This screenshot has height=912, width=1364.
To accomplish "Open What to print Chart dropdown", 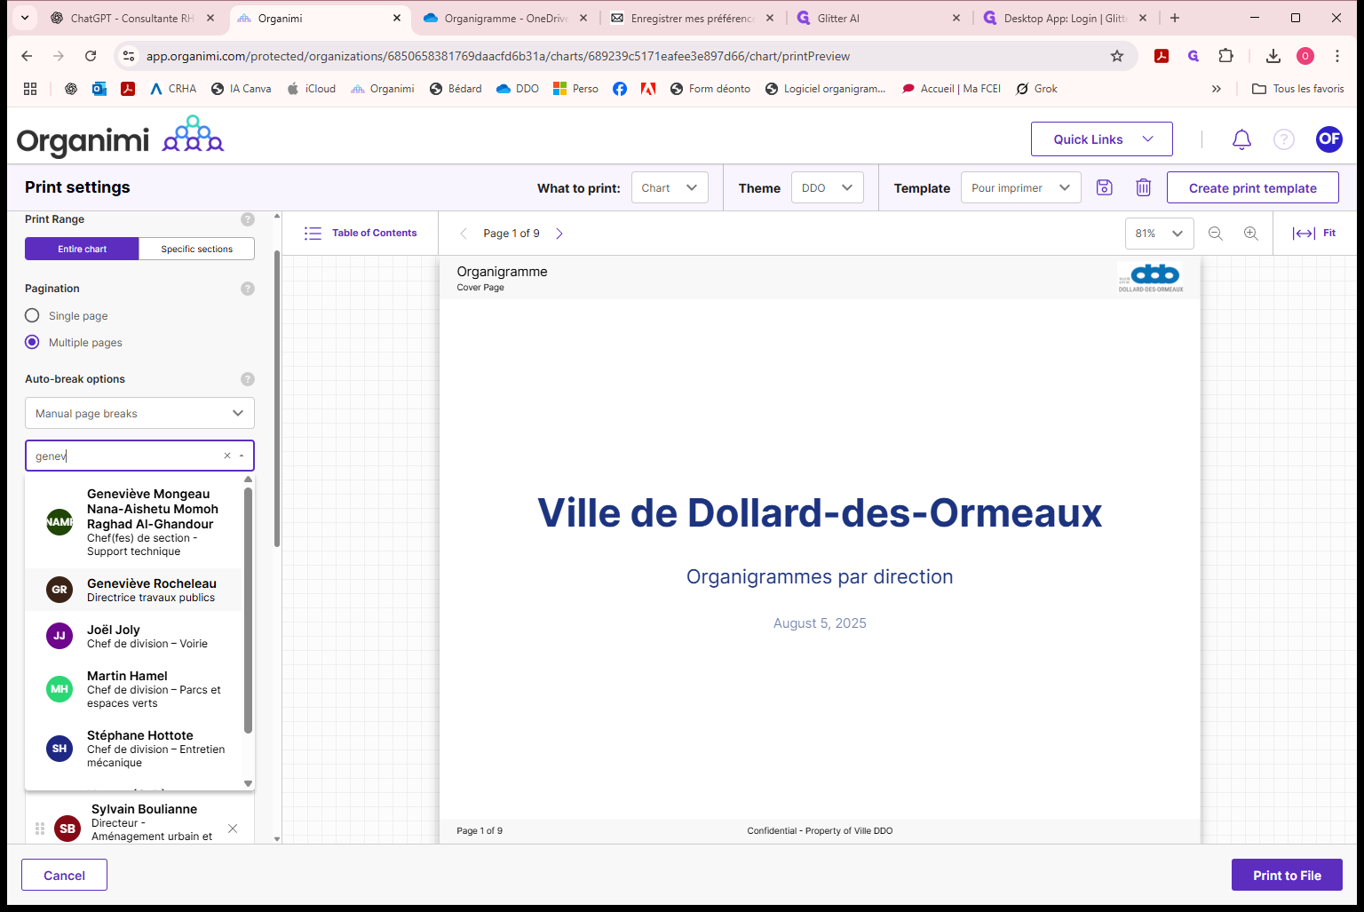I will pos(670,187).
